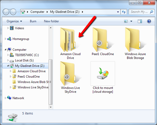Expand the Homegroup node
This screenshot has width=157, height=125.
point(5,39)
